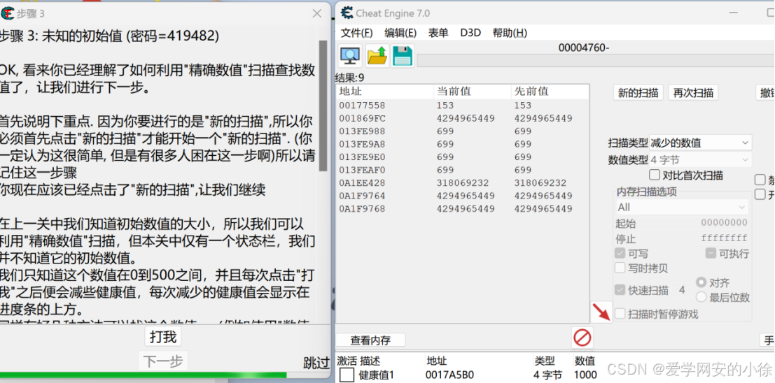Click the tutorial text scrollbar

(x=323, y=105)
